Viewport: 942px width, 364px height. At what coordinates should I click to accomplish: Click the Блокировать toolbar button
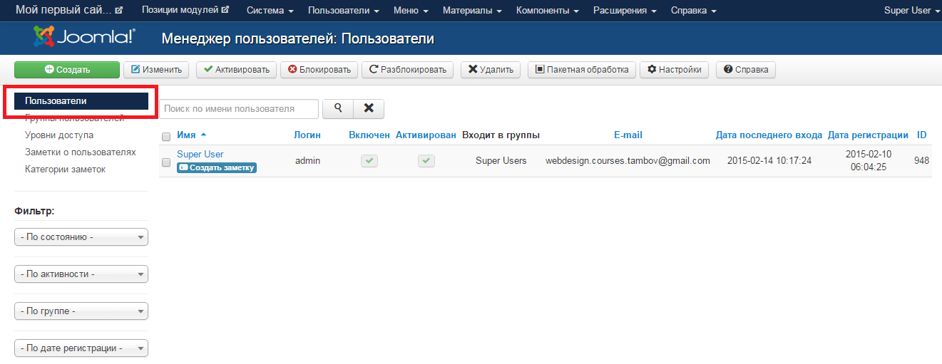319,69
